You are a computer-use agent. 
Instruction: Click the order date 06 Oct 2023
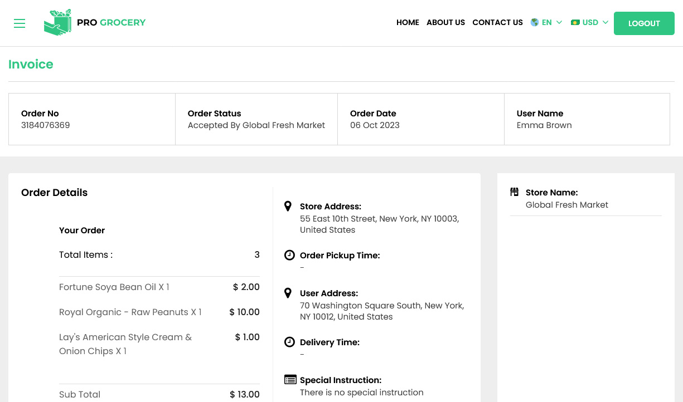pos(375,125)
